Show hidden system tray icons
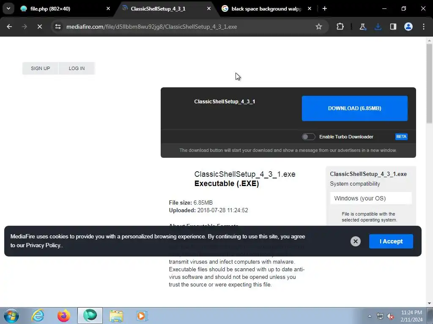Image resolution: width=433 pixels, height=324 pixels. [370, 316]
